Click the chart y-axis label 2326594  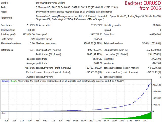coord(157,91)
